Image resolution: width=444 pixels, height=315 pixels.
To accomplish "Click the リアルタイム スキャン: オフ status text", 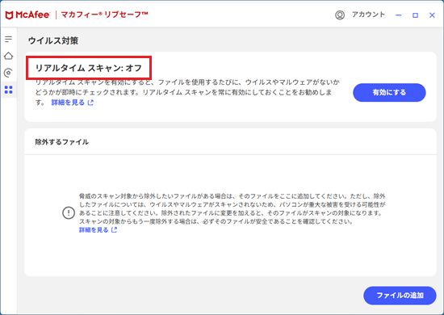I will [x=88, y=68].
